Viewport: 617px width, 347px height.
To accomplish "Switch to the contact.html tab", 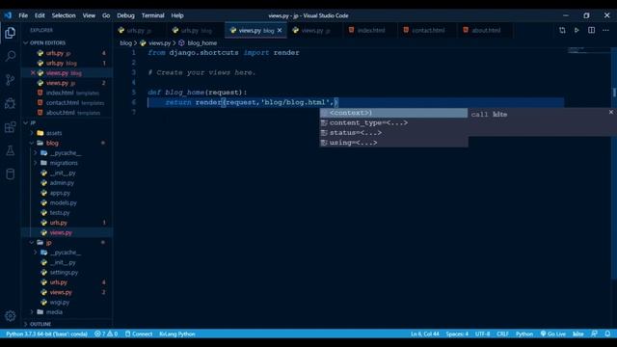I will pos(427,30).
